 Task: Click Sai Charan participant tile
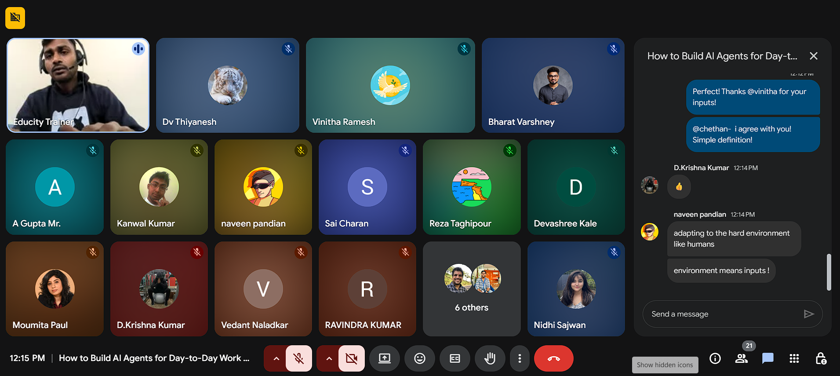367,187
